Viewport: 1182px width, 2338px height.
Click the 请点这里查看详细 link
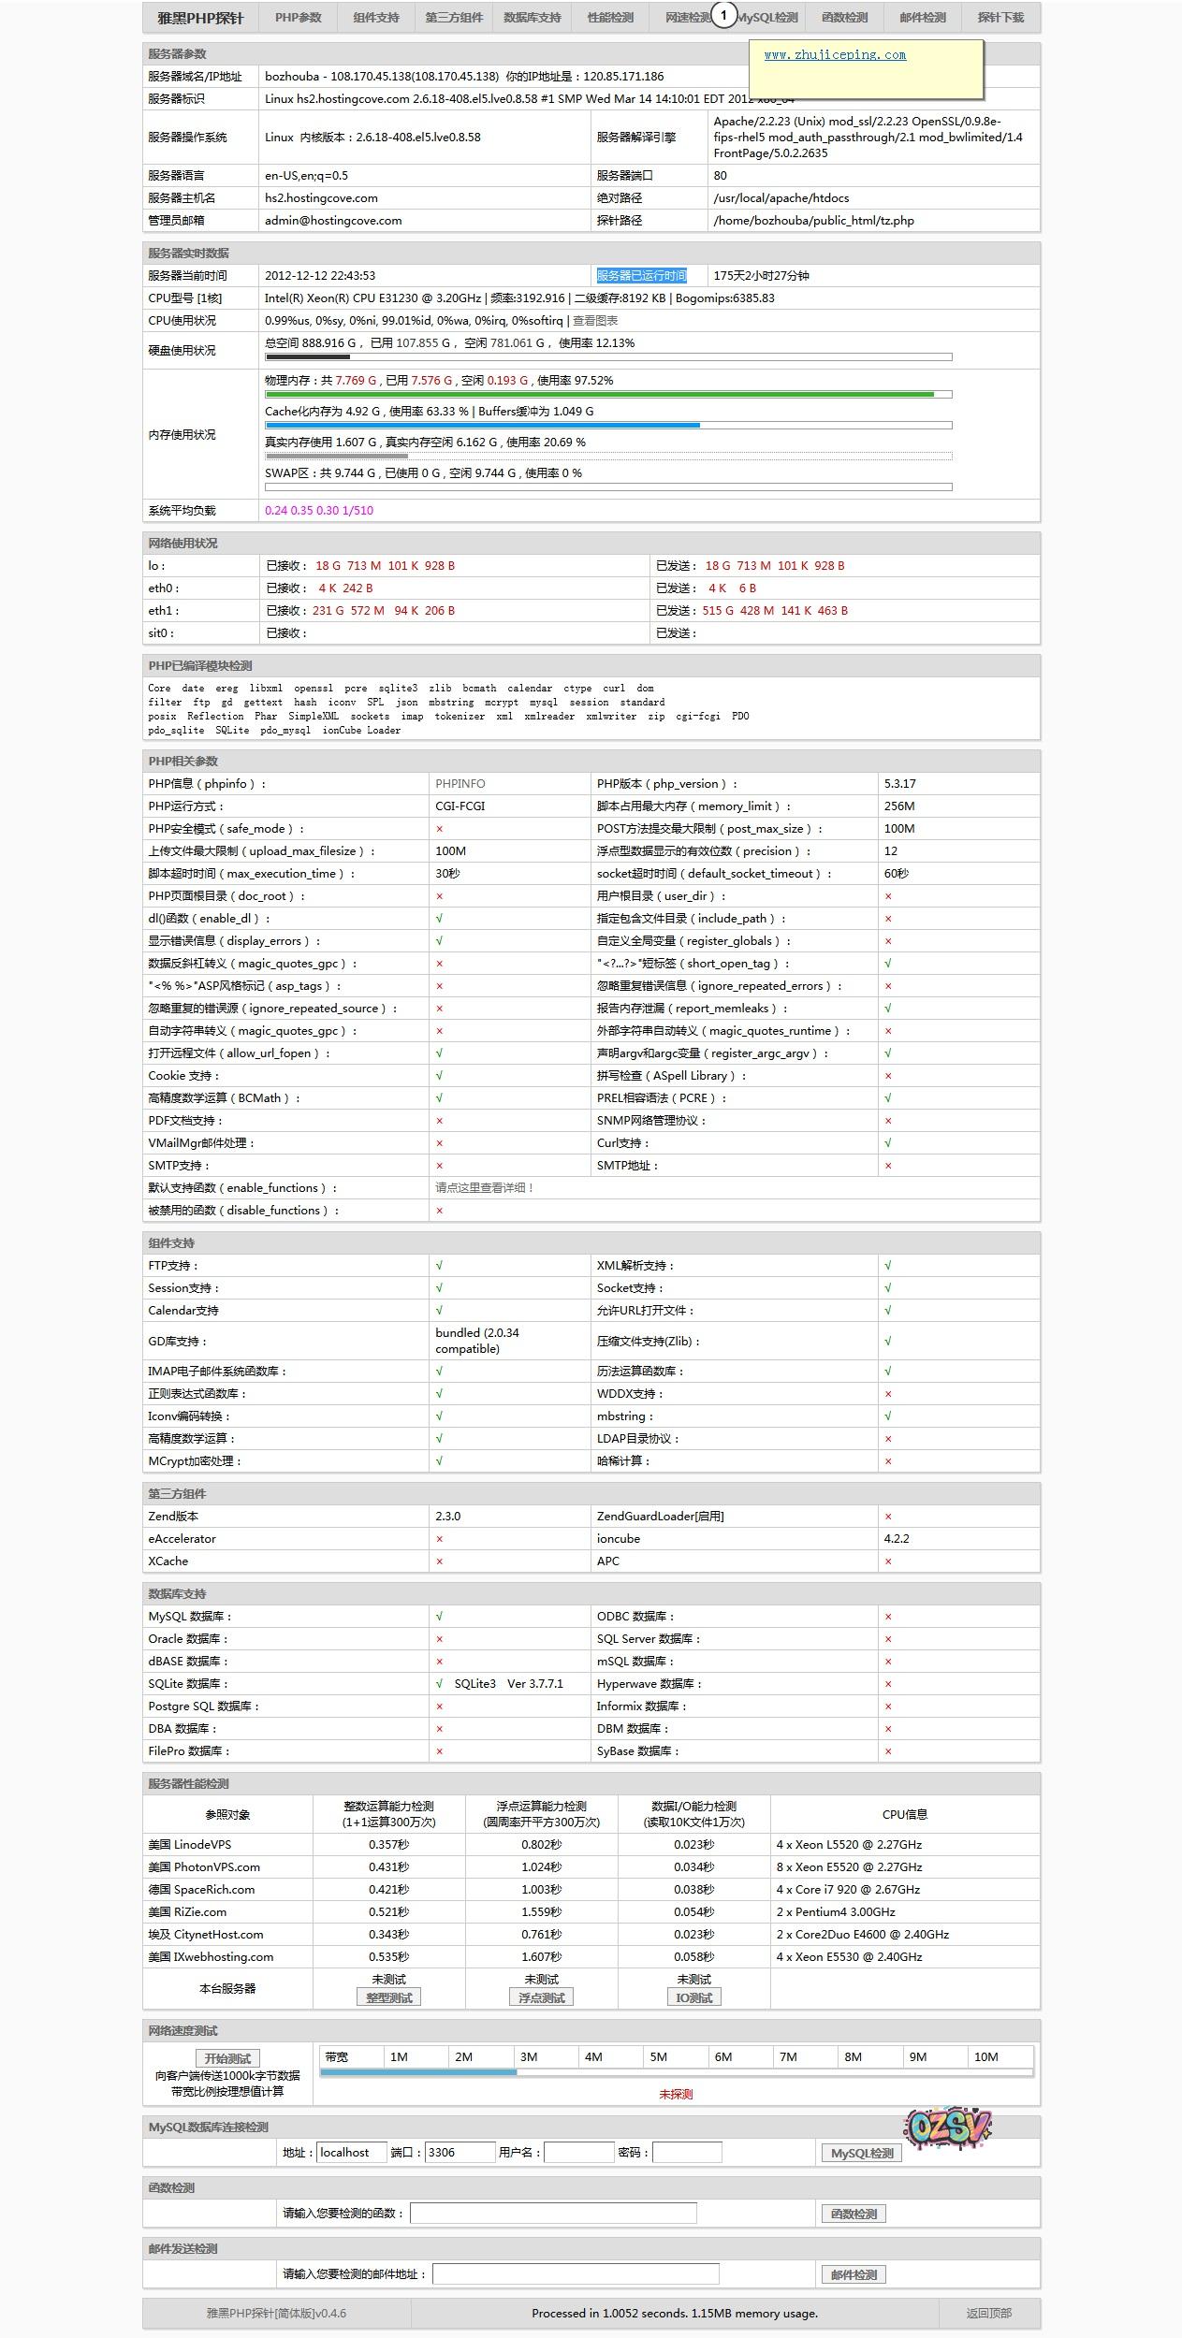pos(485,1188)
